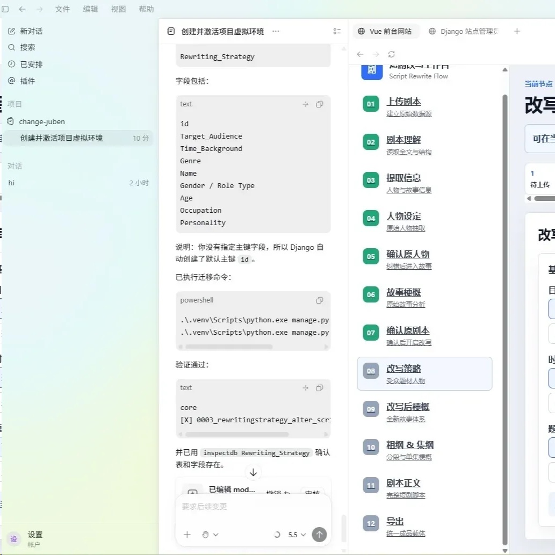Open step 04 人物设定

click(424, 221)
